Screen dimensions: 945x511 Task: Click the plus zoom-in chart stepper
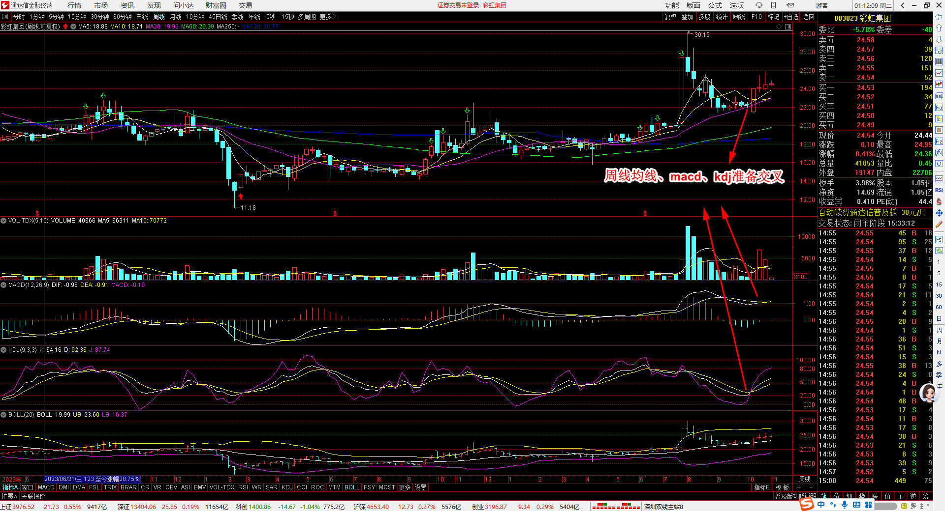[799, 487]
